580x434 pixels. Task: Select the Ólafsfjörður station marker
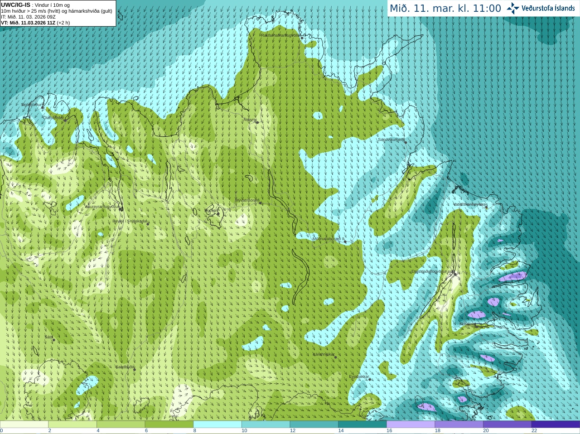click(65, 121)
